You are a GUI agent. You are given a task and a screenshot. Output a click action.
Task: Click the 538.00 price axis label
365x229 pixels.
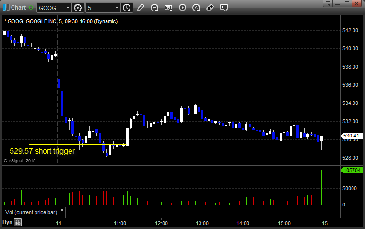[x=350, y=67]
